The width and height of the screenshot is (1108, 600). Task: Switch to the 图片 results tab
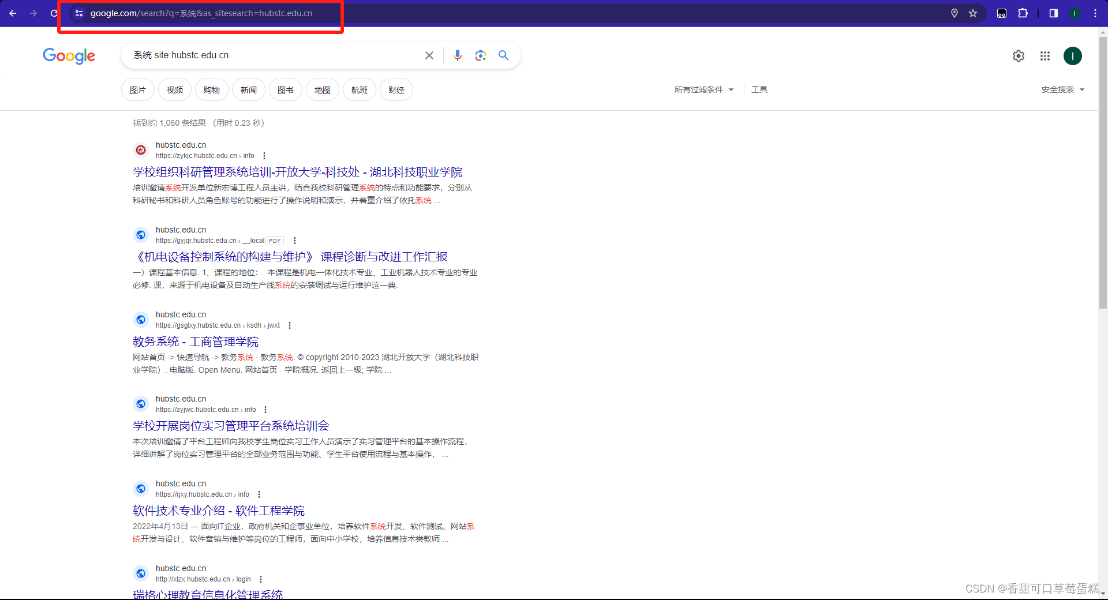click(138, 89)
